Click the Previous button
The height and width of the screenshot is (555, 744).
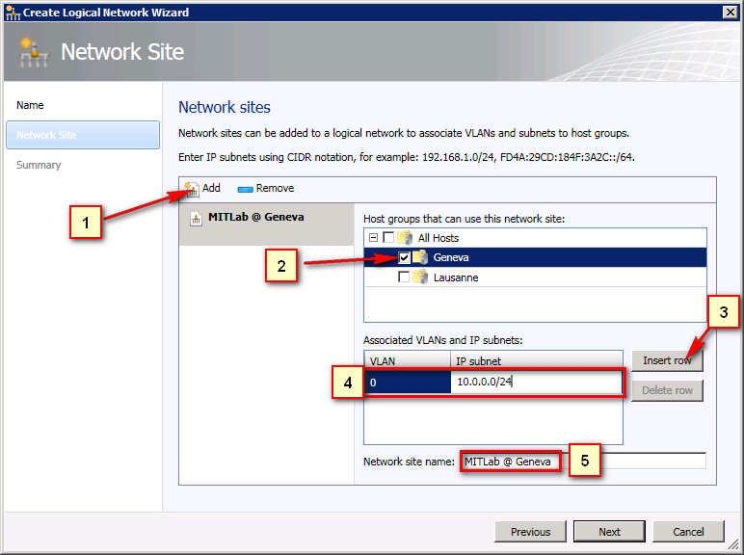point(530,532)
